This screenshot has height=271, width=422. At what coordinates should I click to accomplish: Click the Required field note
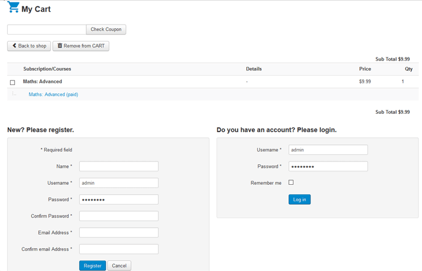coord(56,150)
